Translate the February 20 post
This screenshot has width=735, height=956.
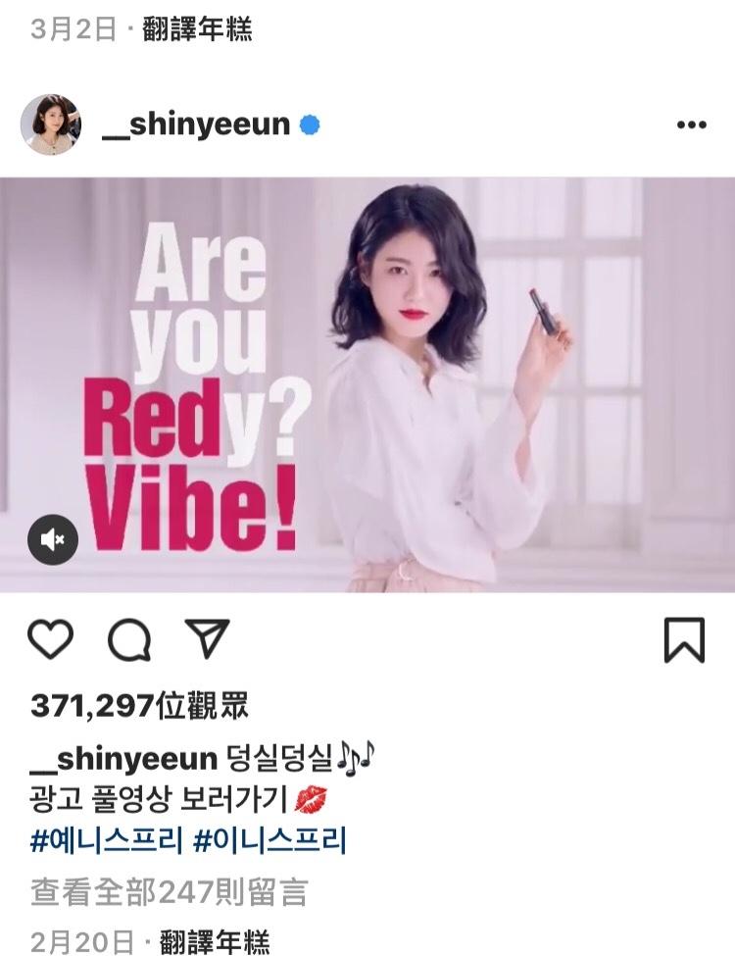tap(215, 942)
